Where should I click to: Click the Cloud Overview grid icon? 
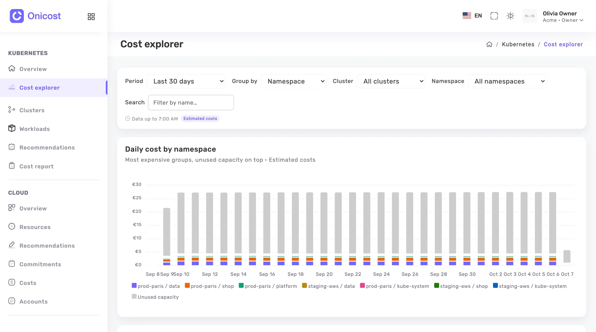pyautogui.click(x=12, y=208)
